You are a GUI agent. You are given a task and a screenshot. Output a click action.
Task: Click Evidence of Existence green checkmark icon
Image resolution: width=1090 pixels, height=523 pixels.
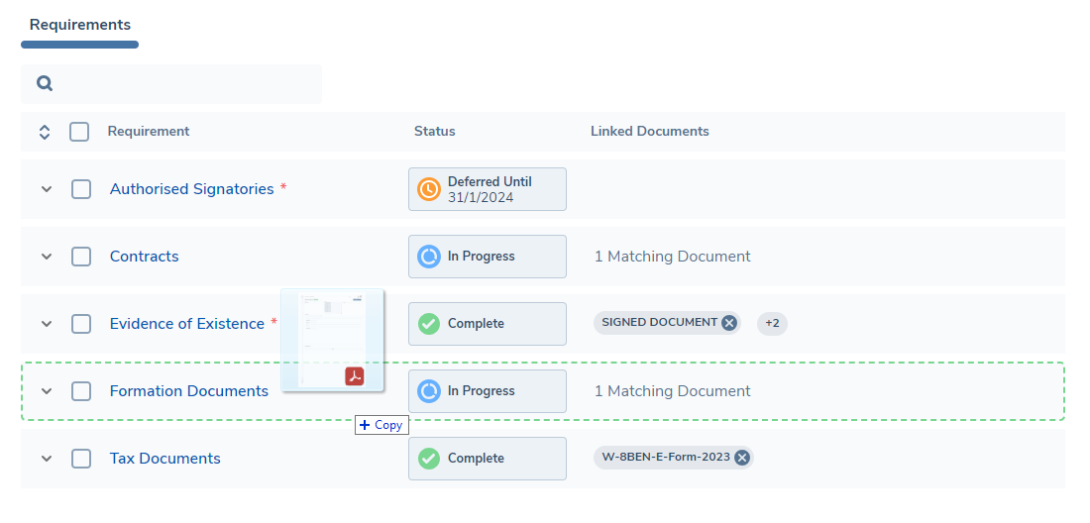coord(429,324)
